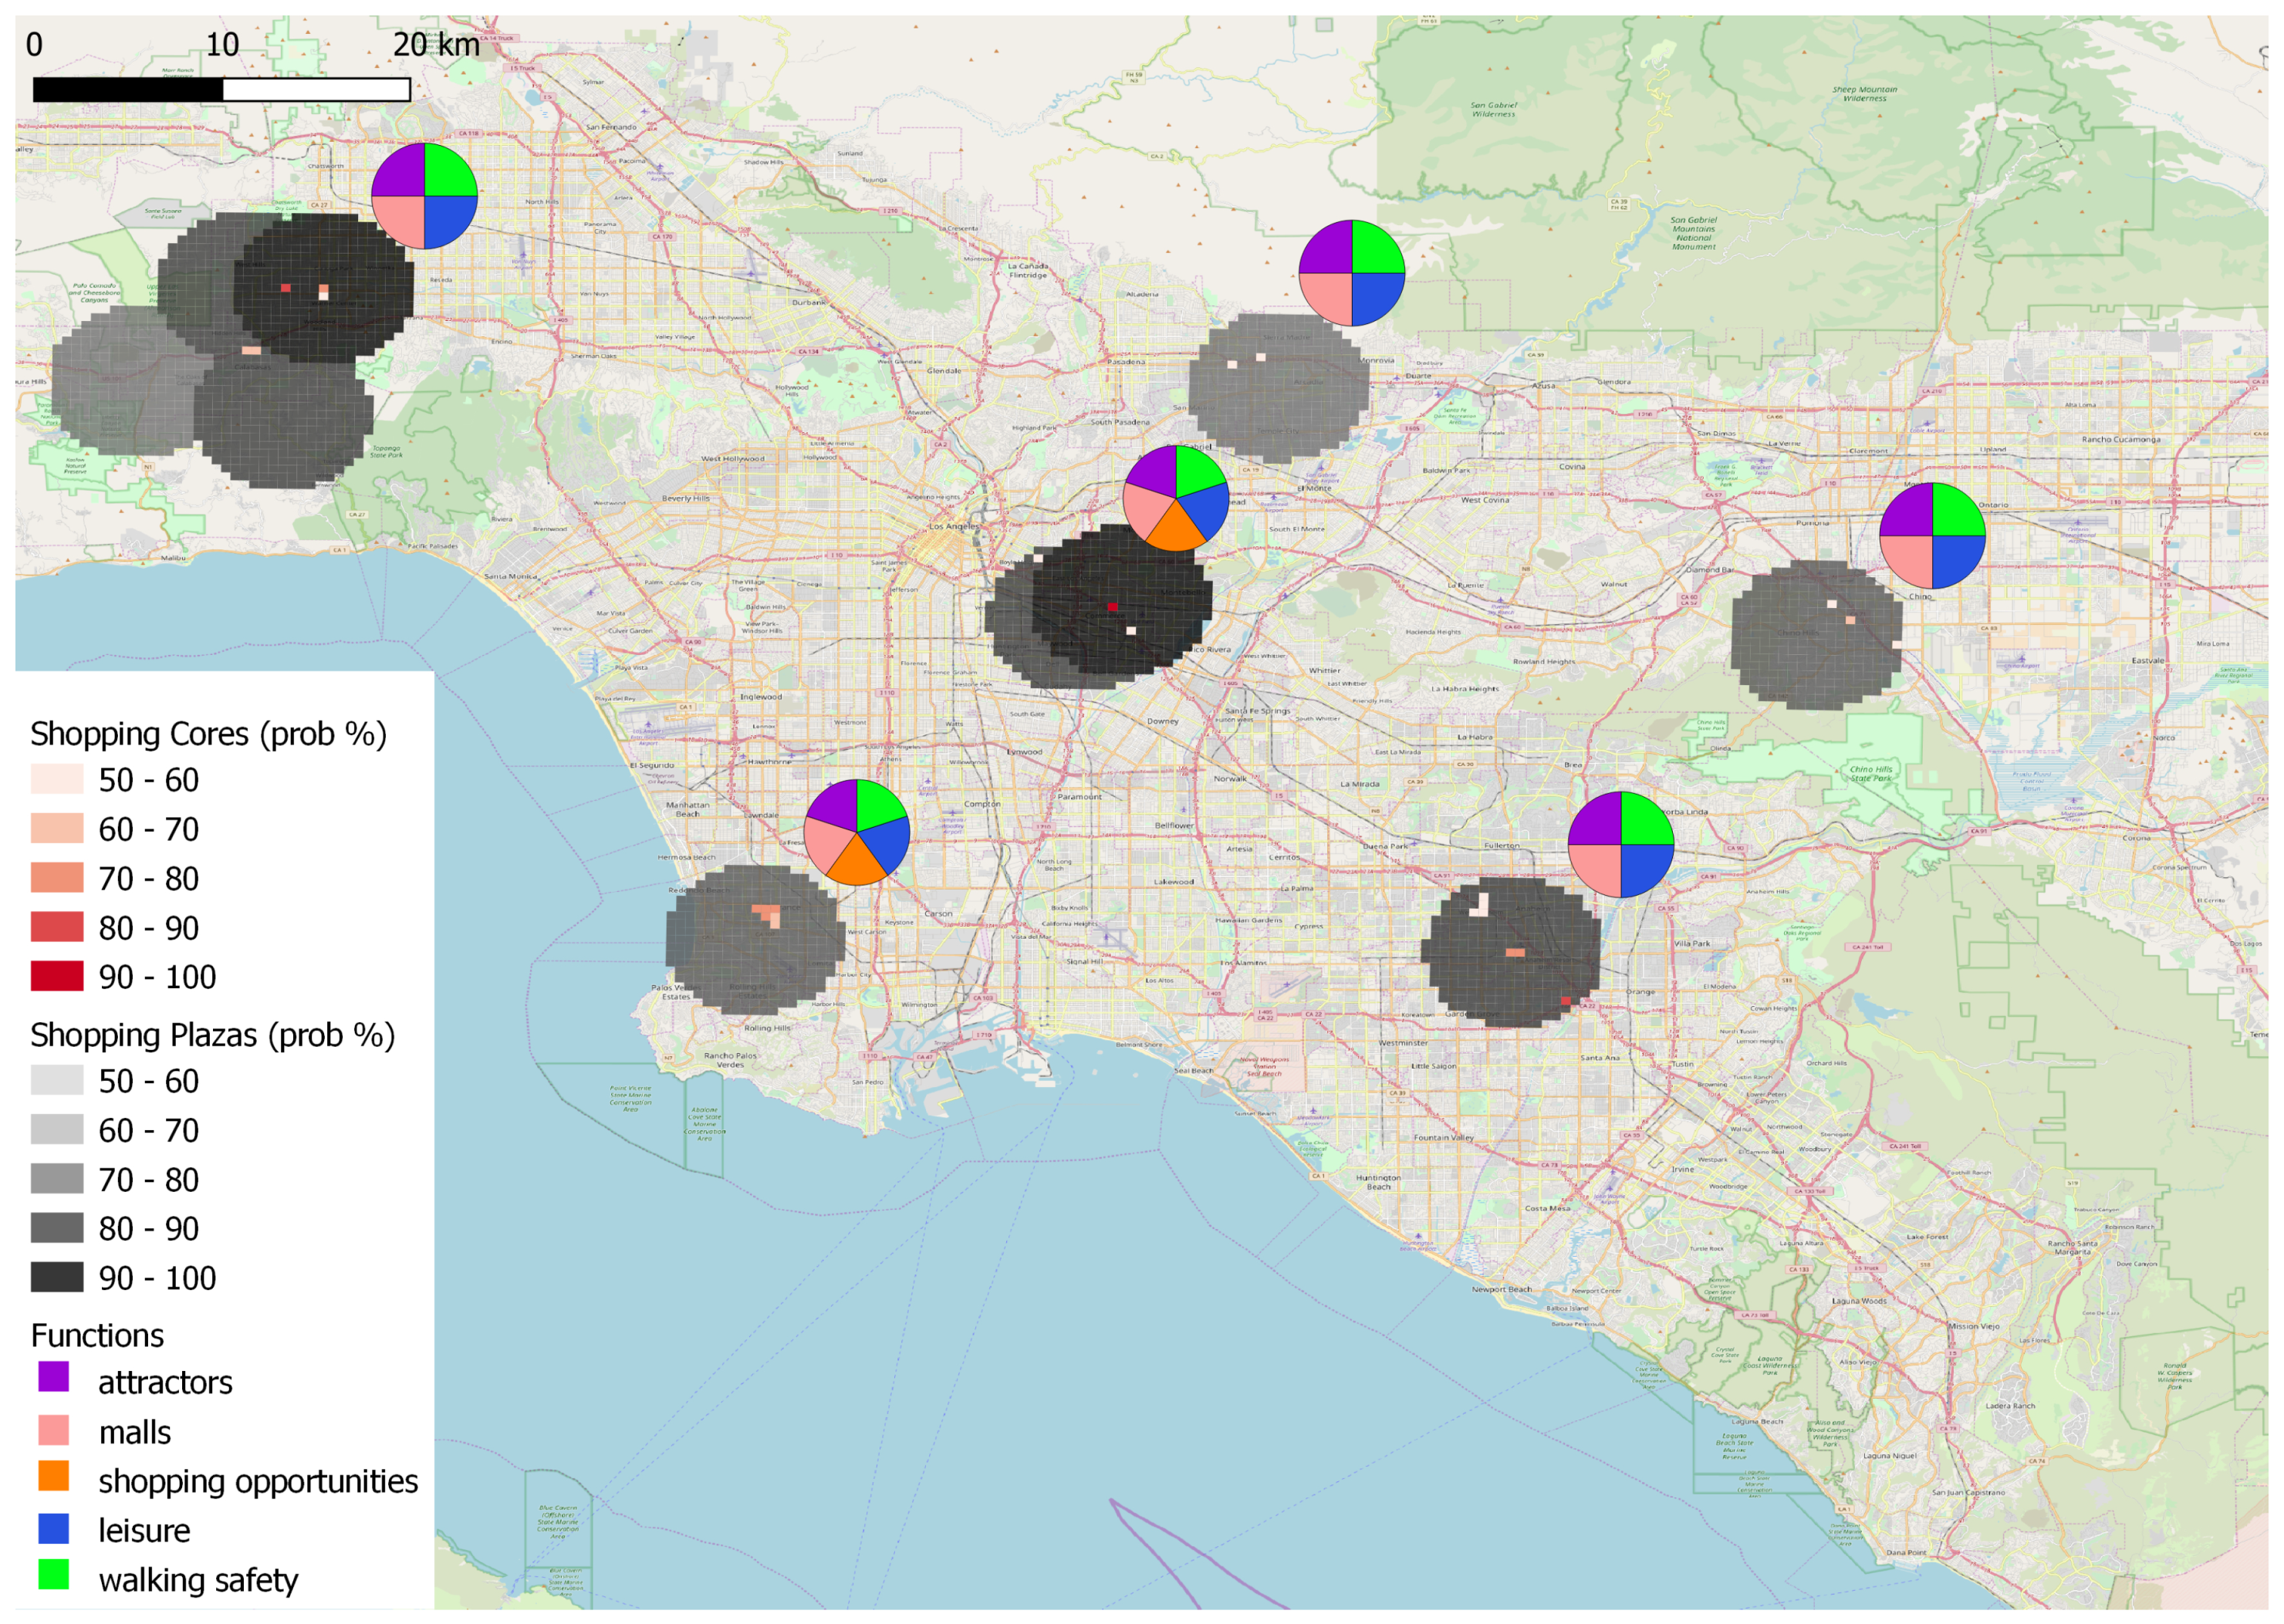Click the pie chart near Ontario and Chino

(1932, 536)
